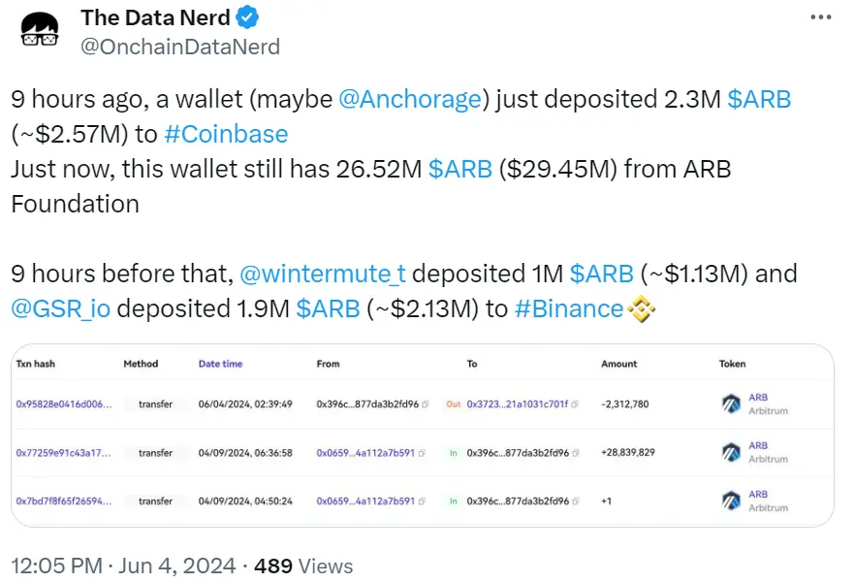Viewport: 855px width, 582px height.
Task: Open the @wintermute_t mention
Action: coord(323,274)
